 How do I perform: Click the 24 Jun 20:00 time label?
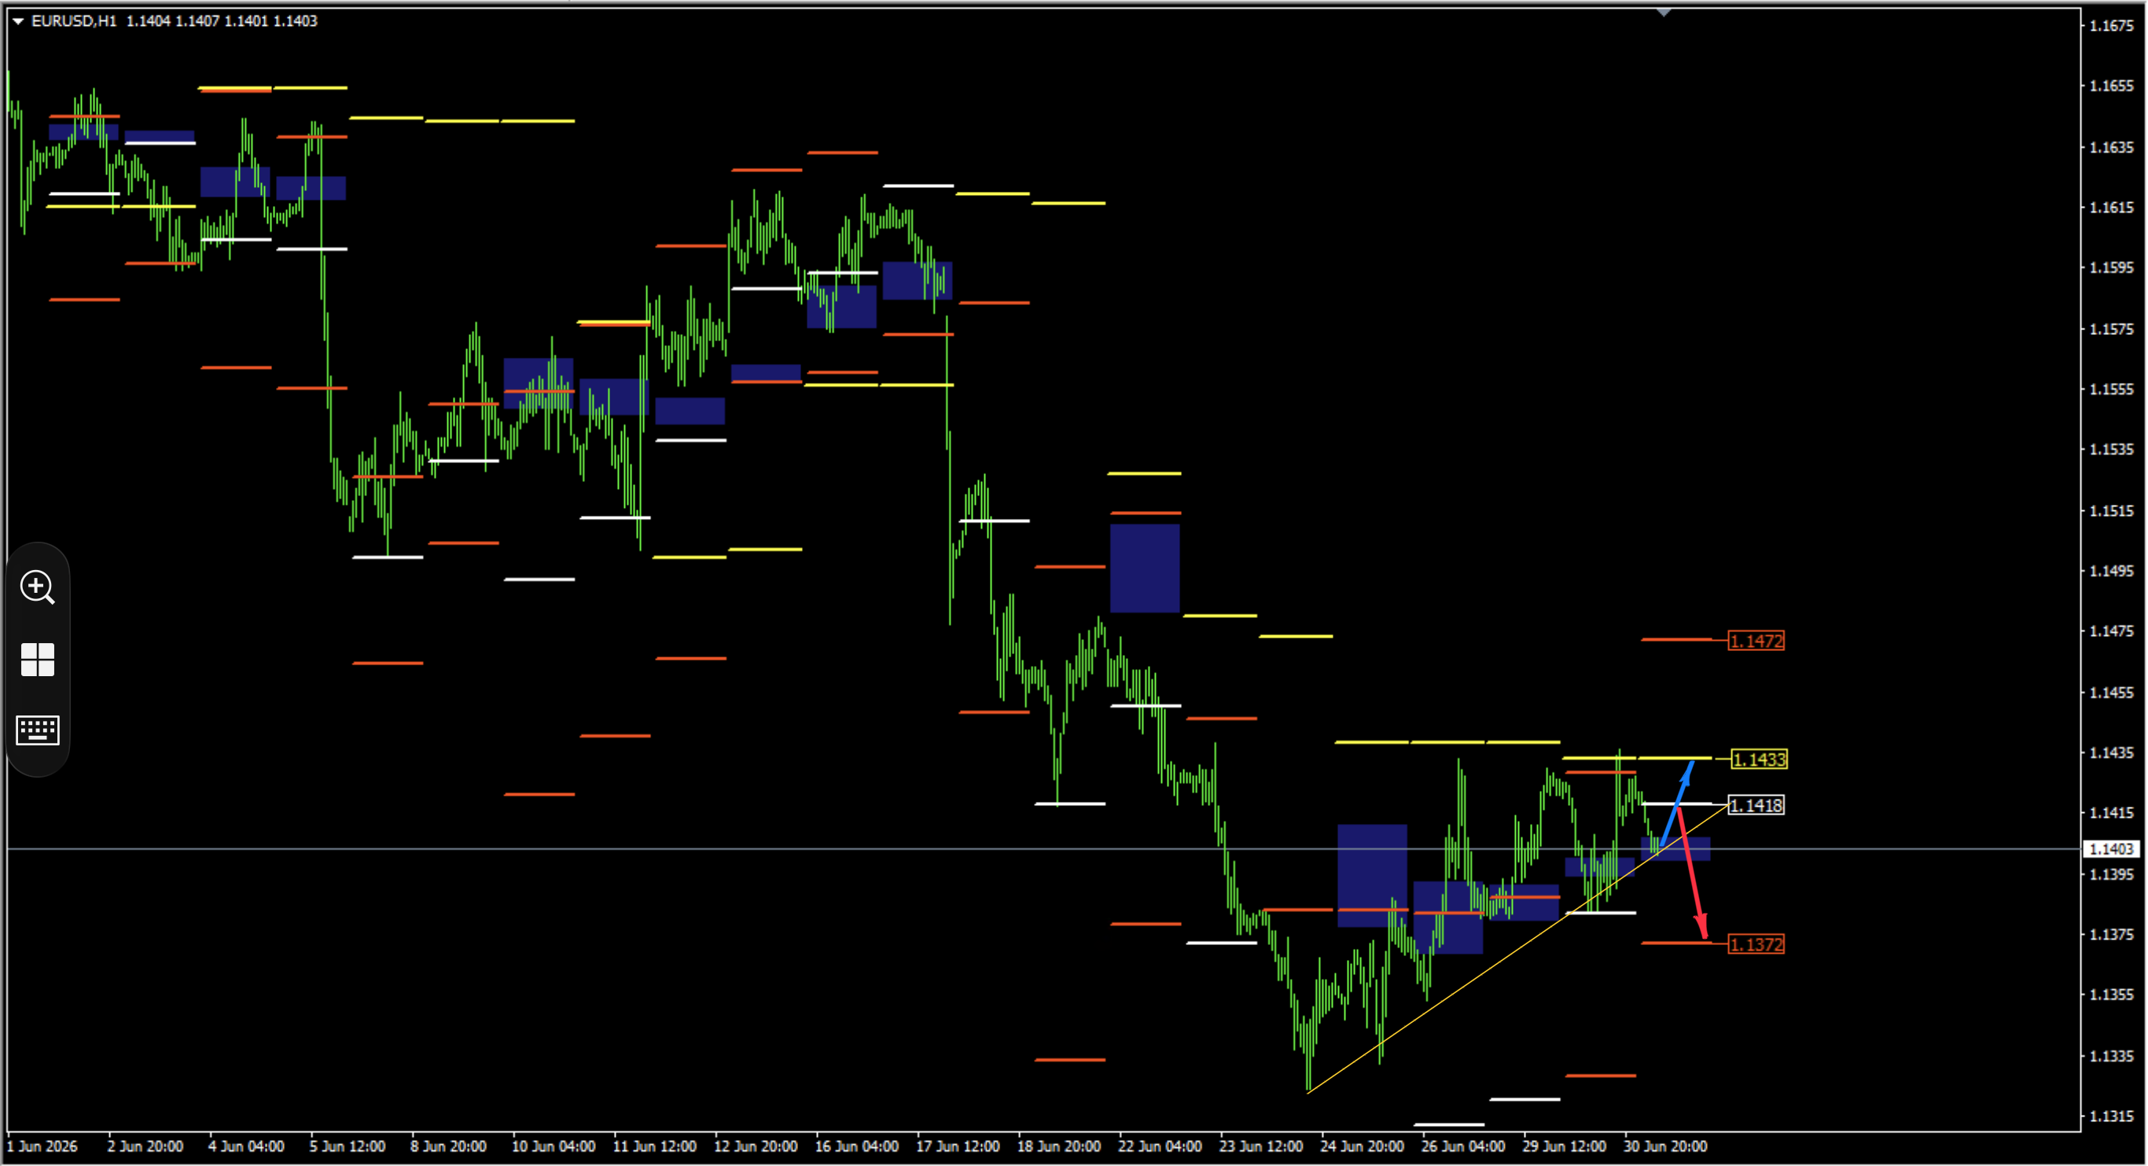(x=1362, y=1147)
